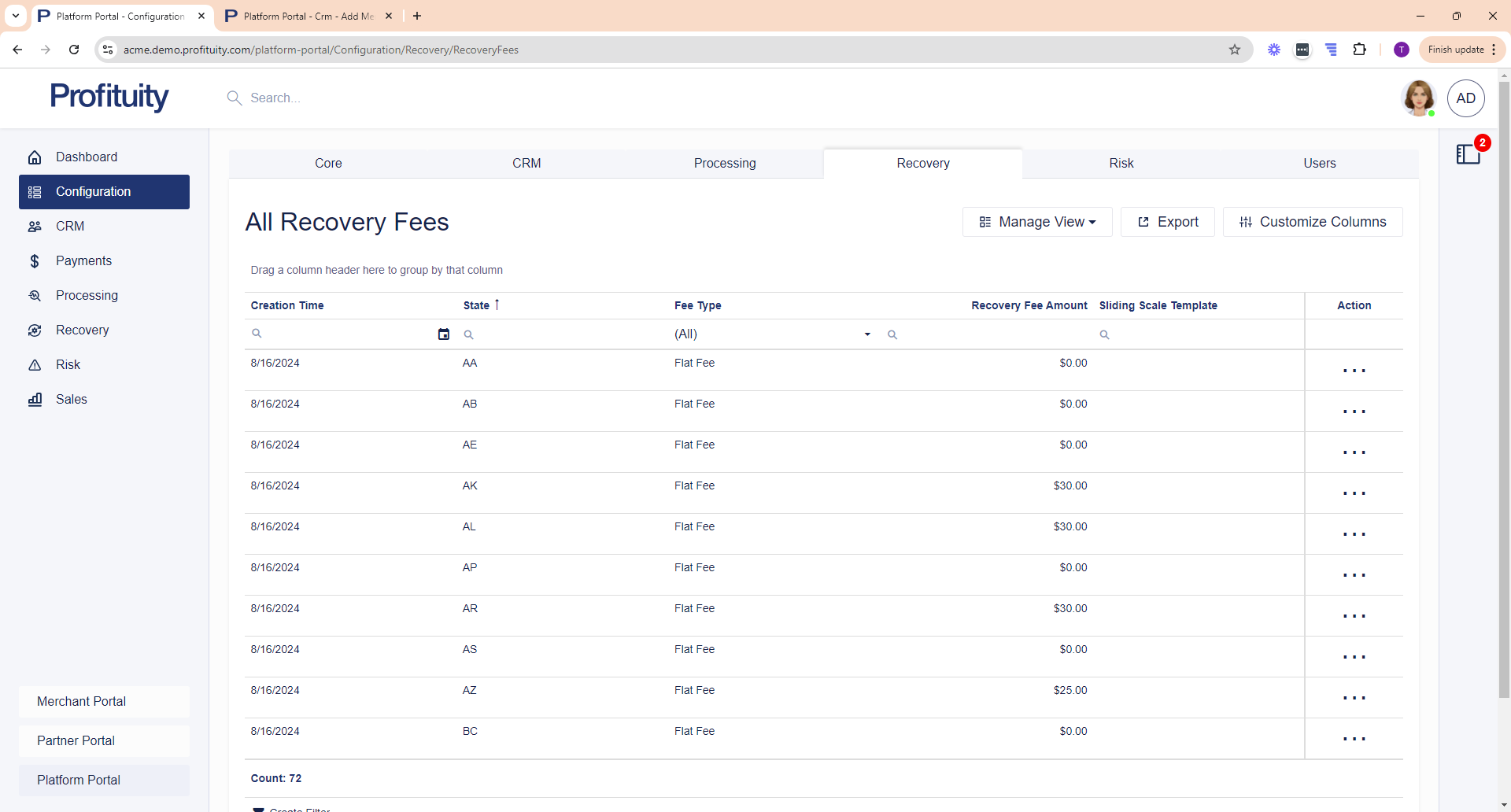Image resolution: width=1511 pixels, height=812 pixels.
Task: Bookmark this page with the star icon
Action: [1235, 50]
